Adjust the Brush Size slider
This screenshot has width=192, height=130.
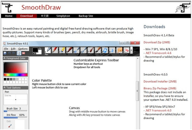point(16,111)
